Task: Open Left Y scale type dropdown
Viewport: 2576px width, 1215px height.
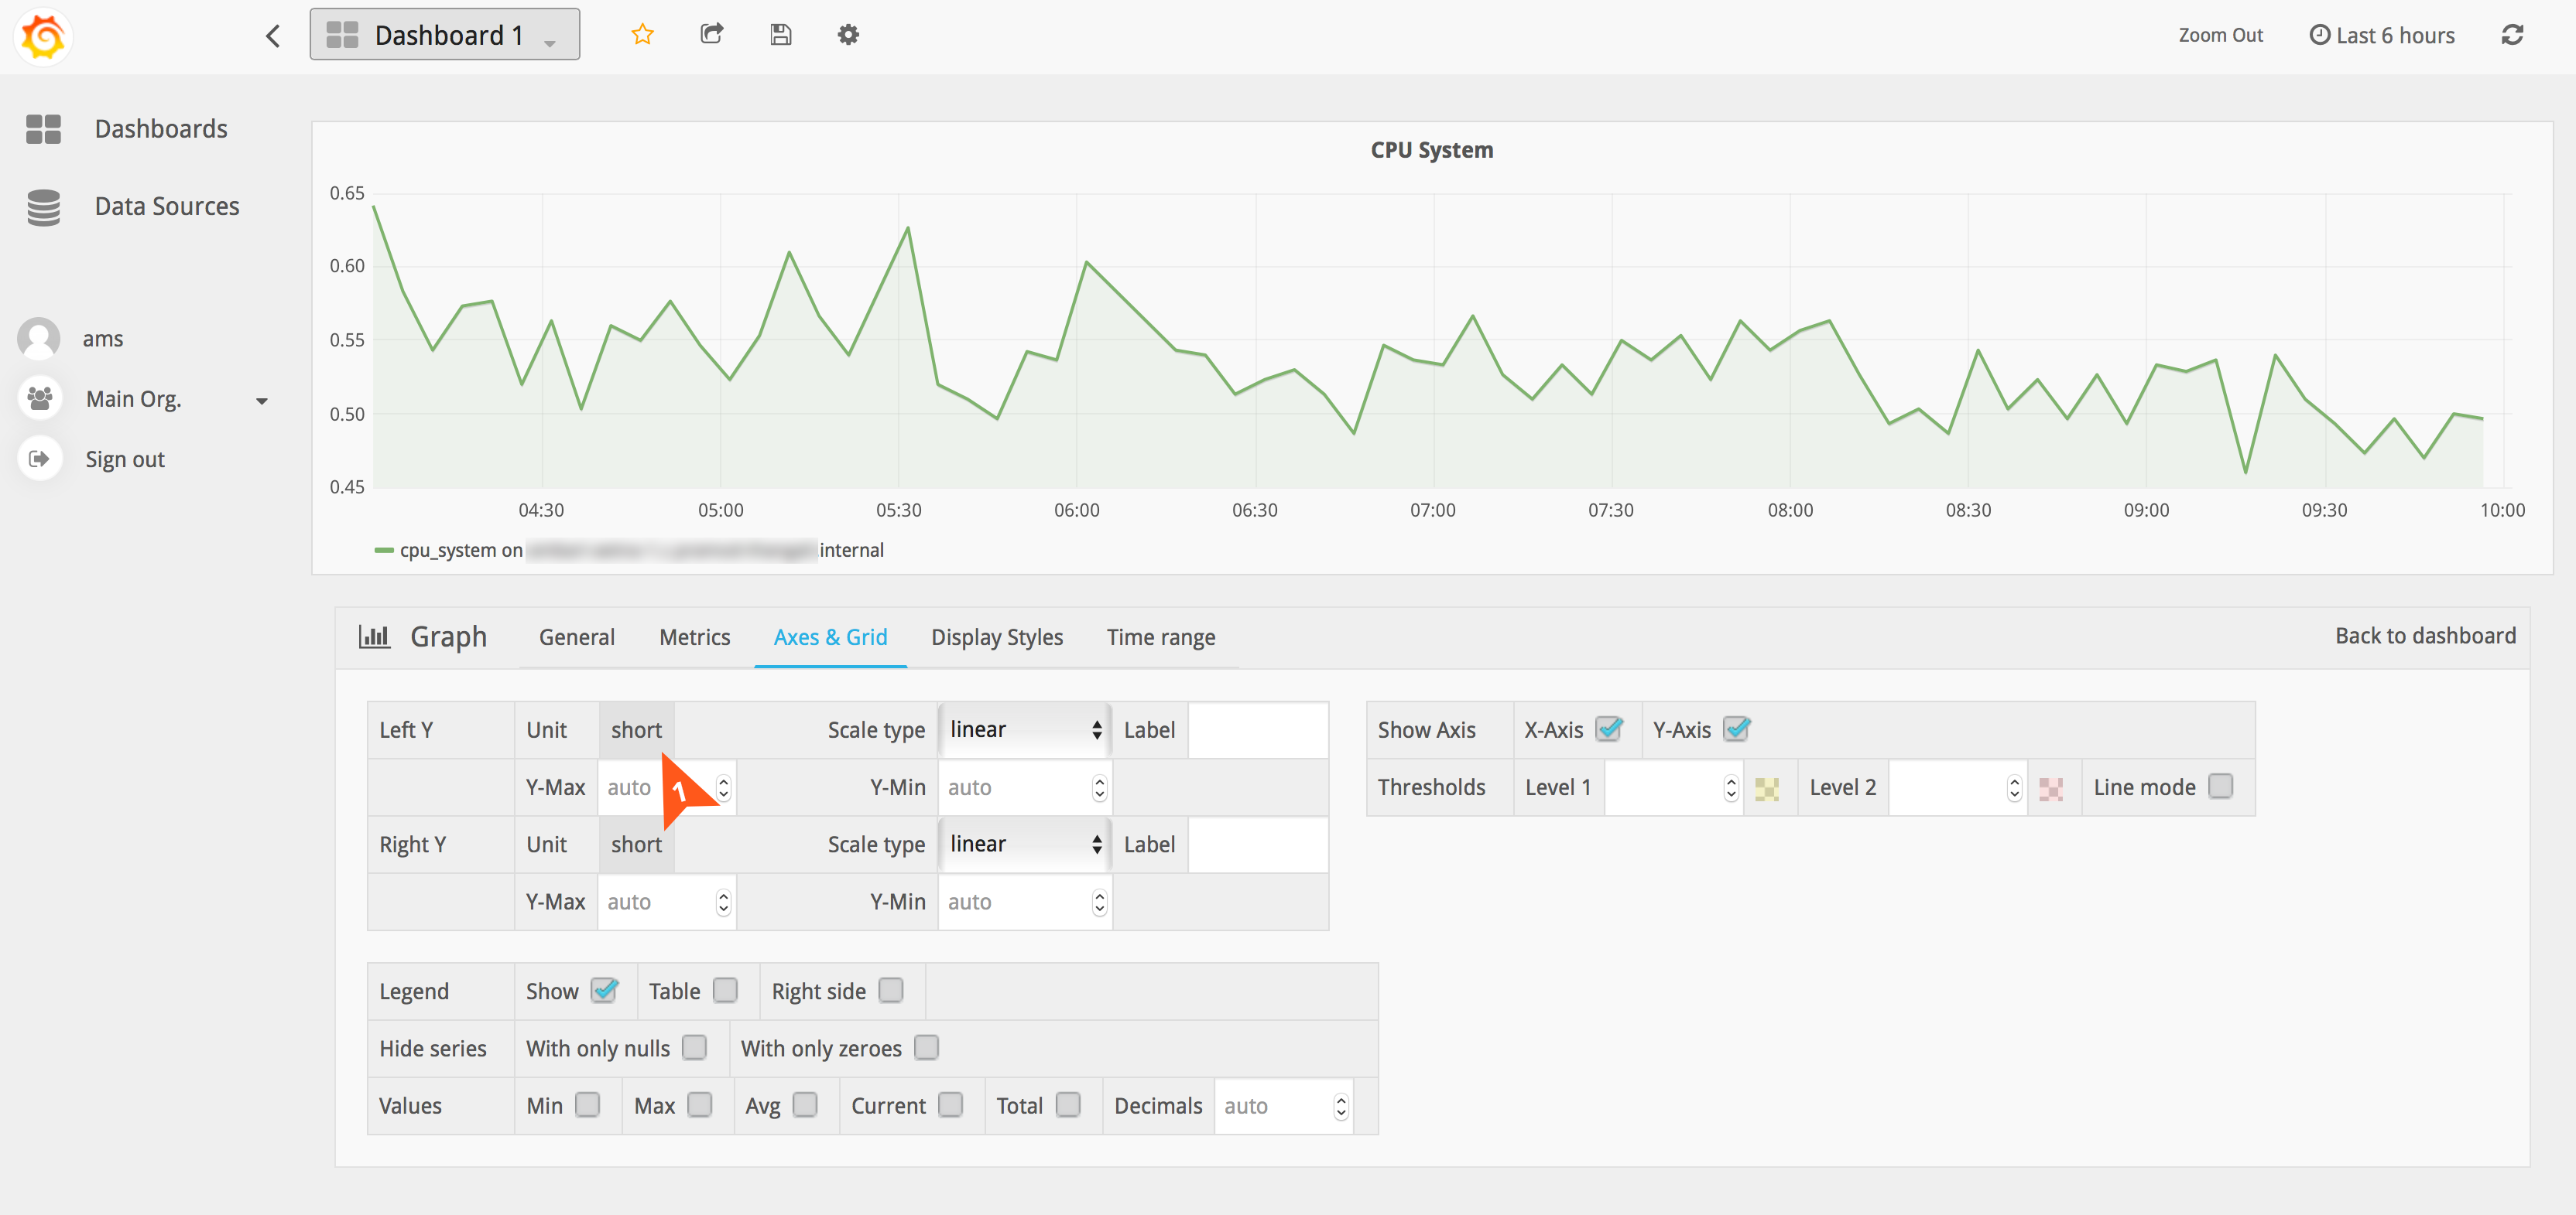Action: tap(1024, 729)
